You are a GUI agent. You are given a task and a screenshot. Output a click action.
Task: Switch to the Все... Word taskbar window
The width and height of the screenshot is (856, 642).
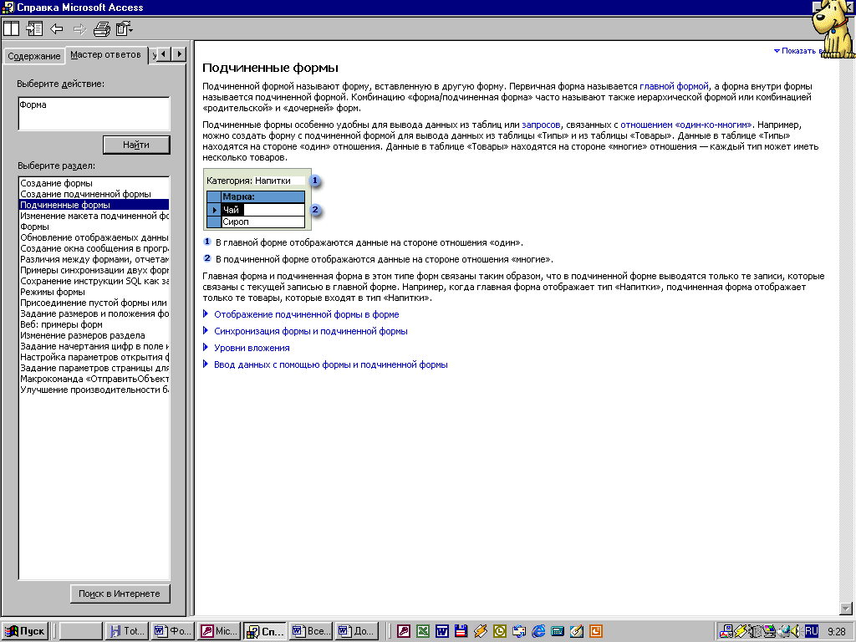tap(311, 631)
